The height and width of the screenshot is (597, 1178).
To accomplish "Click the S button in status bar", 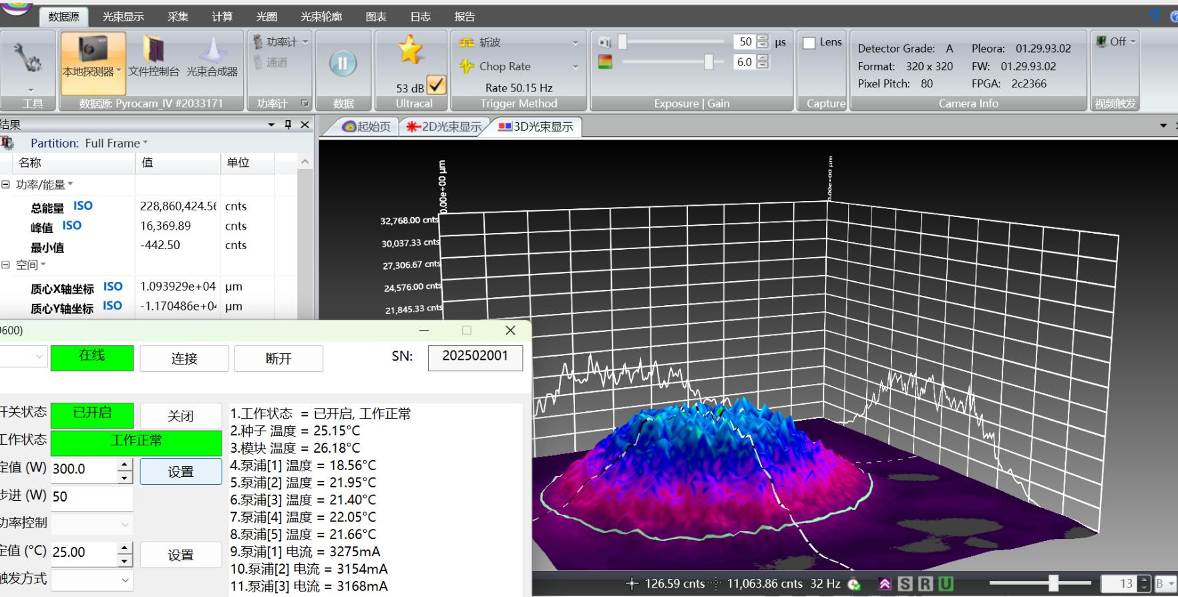I will coord(905,584).
